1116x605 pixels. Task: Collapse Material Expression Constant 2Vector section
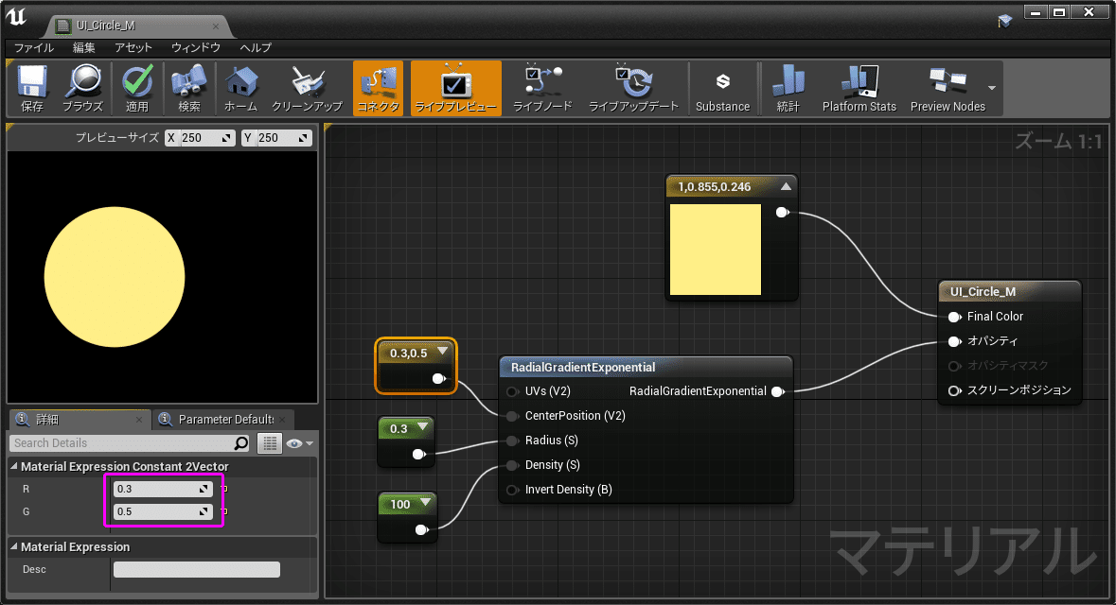tap(13, 466)
